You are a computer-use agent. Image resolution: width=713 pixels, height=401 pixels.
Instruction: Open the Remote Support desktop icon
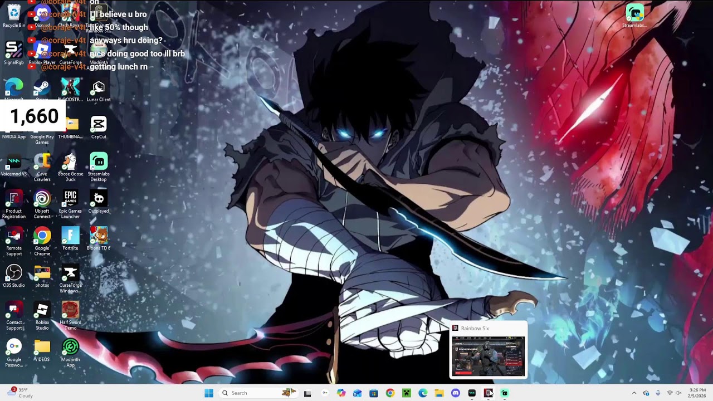[14, 242]
